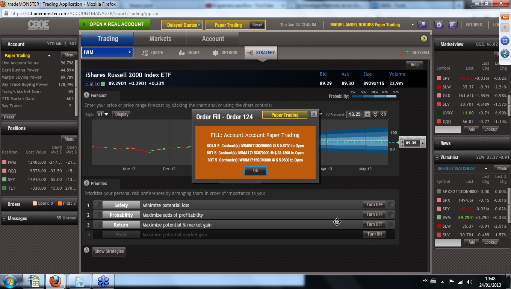Click the Watchlist symbol input field
Image resolution: width=511 pixels, height=289 pixels.
[448, 243]
